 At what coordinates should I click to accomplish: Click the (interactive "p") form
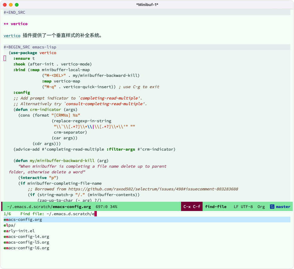38,178
